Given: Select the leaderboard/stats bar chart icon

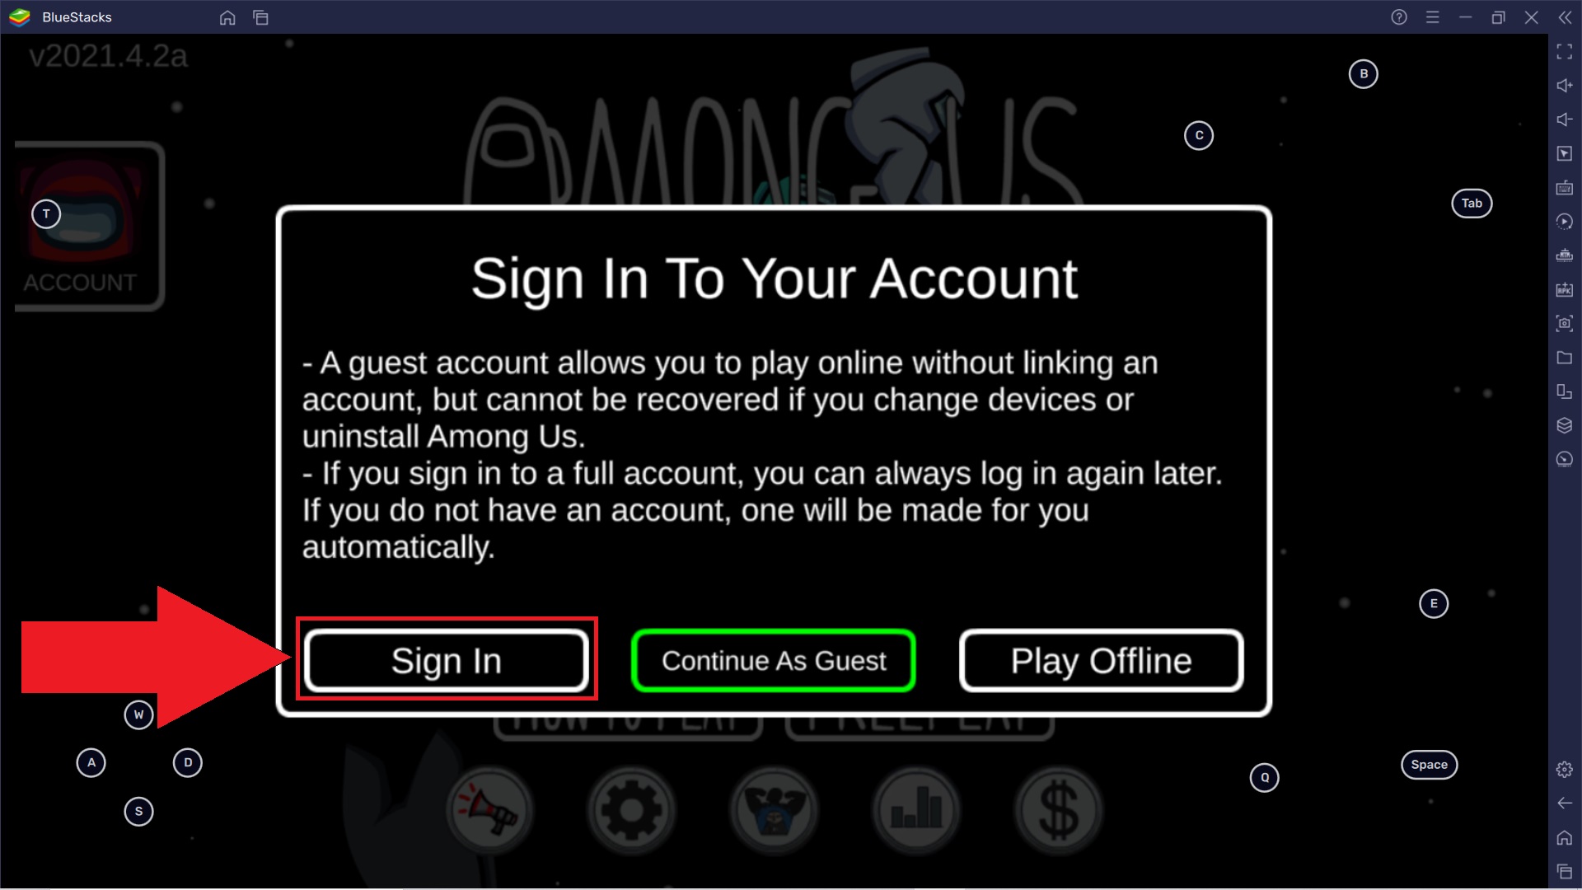Looking at the screenshot, I should [x=916, y=808].
